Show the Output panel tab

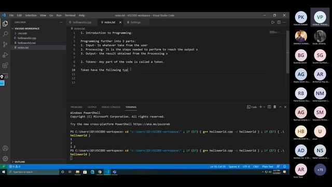(x=92, y=107)
